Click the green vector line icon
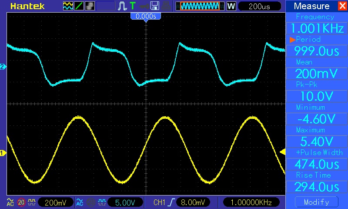Image resolution: width=348 pixels, height=209 pixels. coord(79,6)
